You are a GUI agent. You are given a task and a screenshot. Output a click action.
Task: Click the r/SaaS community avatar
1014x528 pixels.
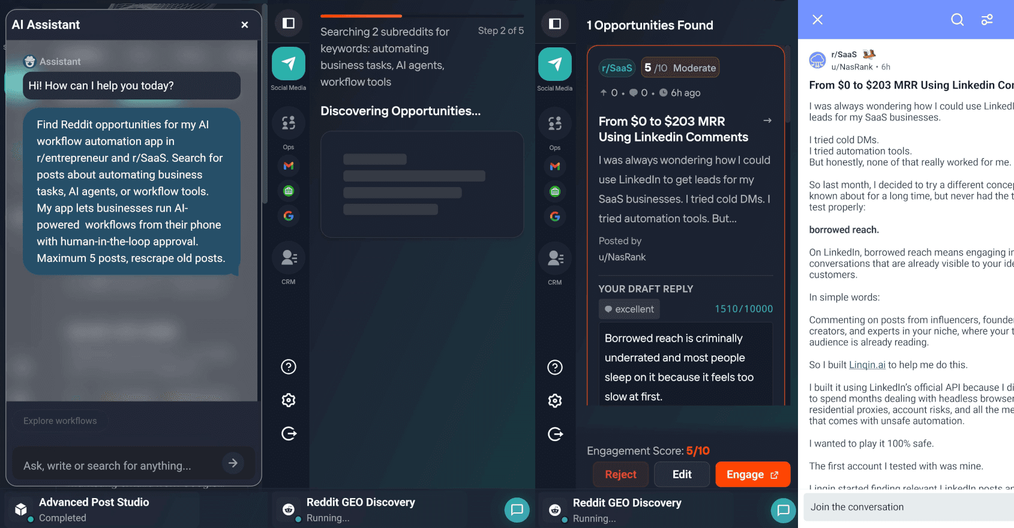click(817, 60)
